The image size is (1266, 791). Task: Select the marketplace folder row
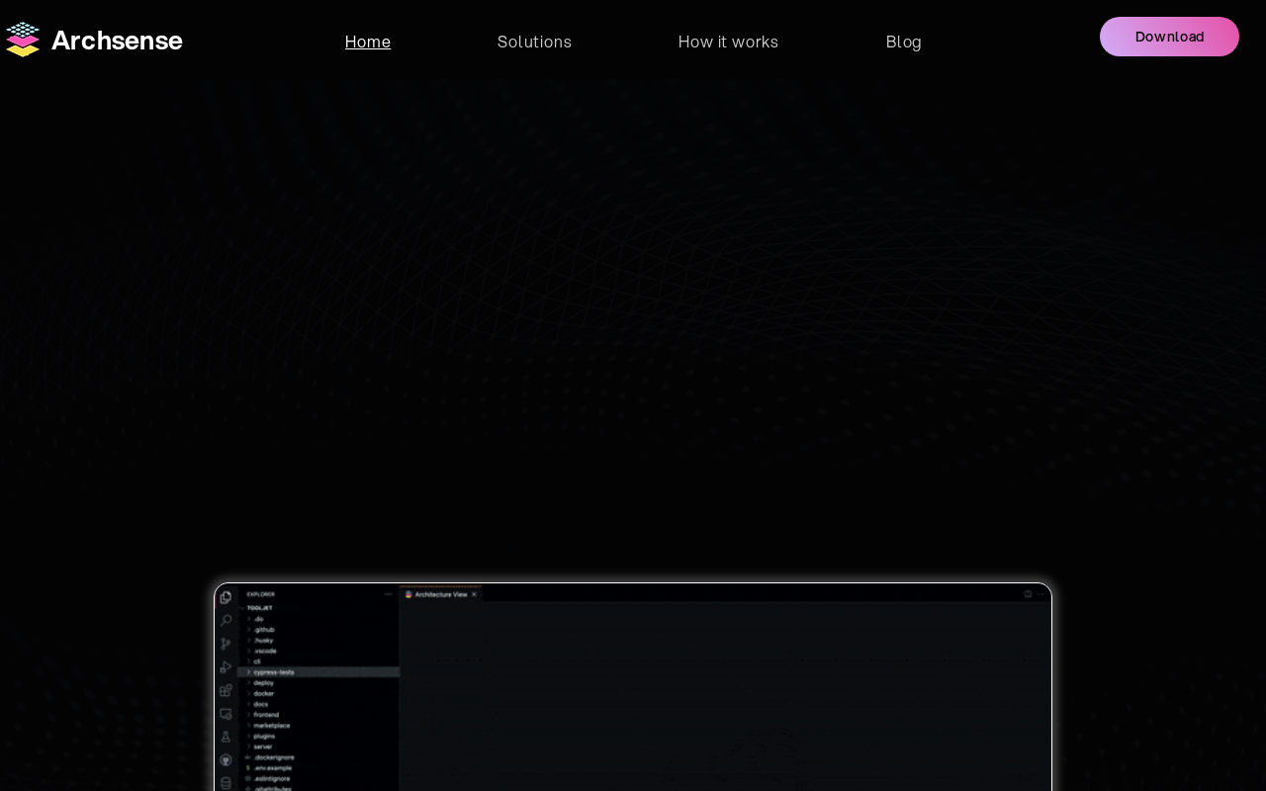318,726
